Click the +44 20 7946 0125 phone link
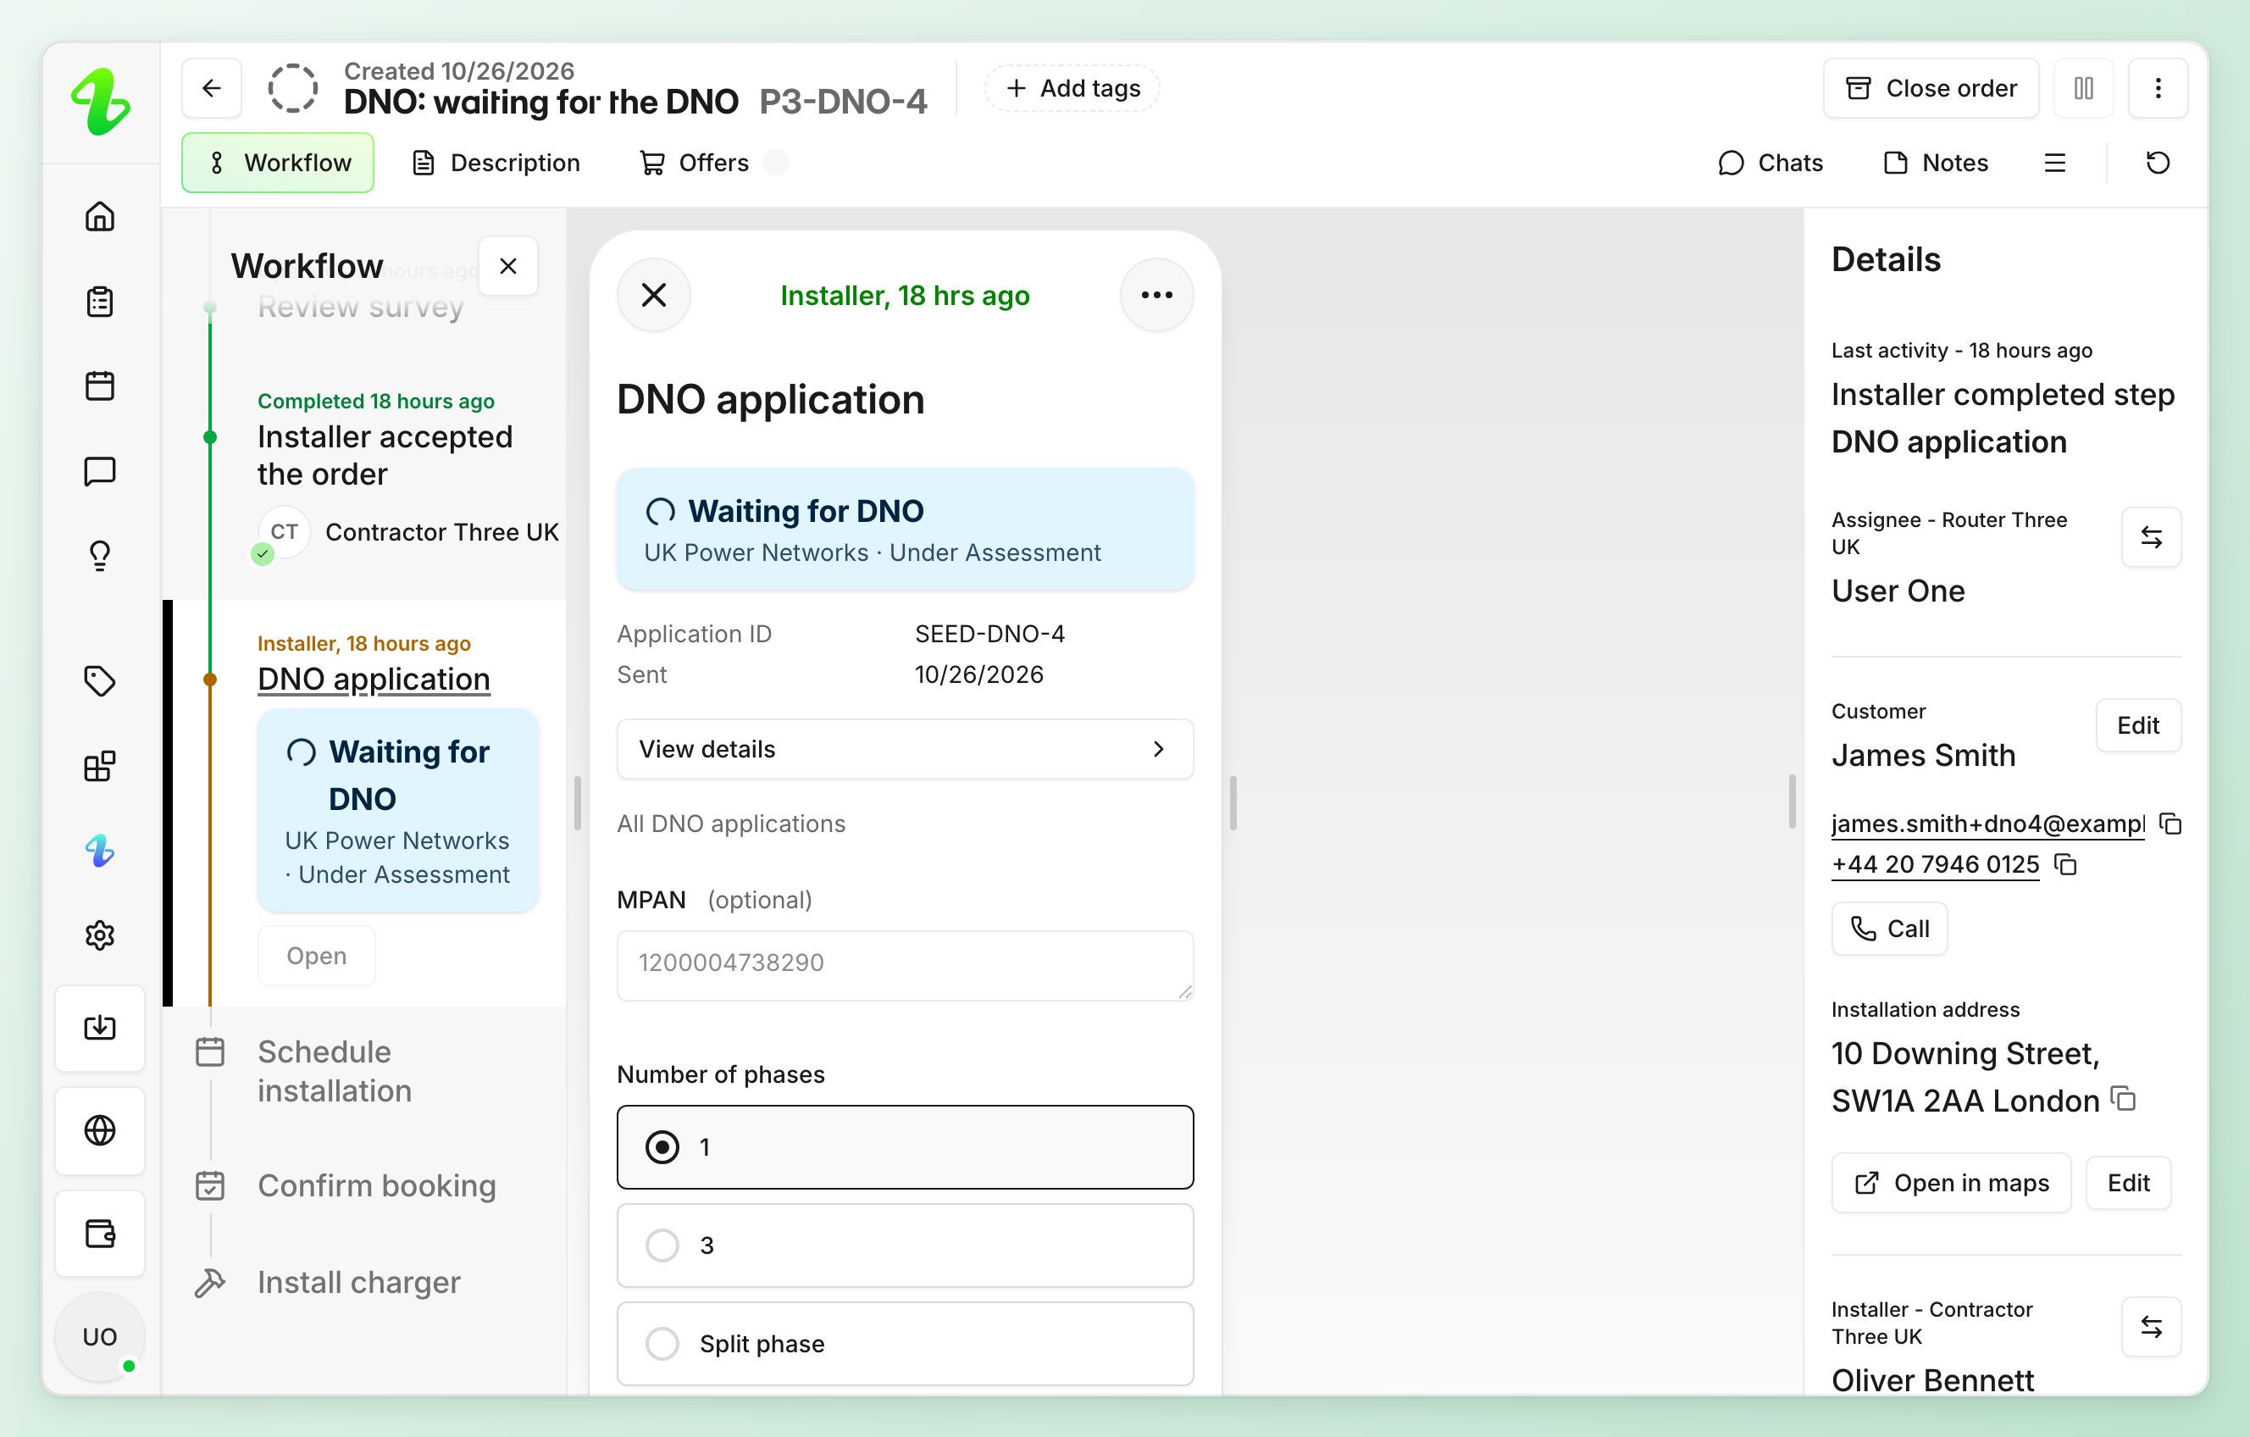The width and height of the screenshot is (2250, 1437). click(x=1934, y=864)
